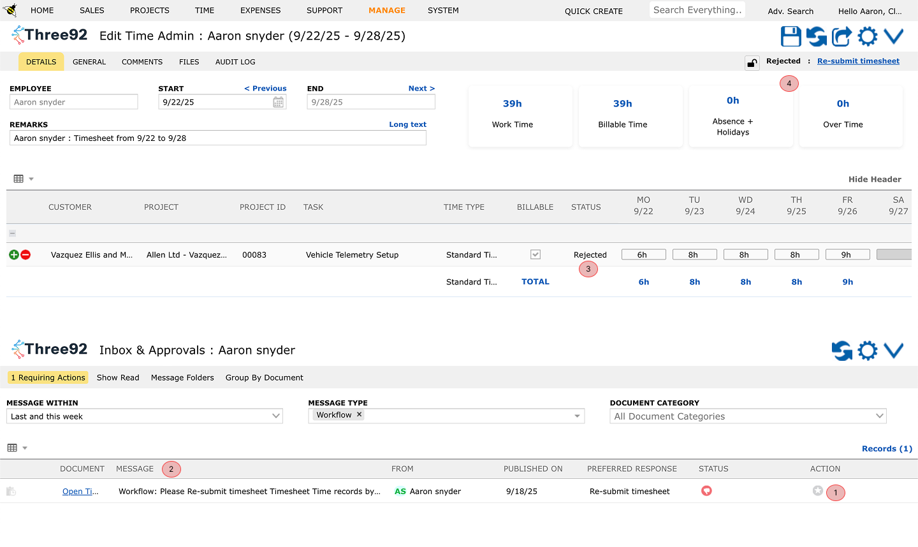
Task: Open the Message Within dropdown
Action: point(145,416)
